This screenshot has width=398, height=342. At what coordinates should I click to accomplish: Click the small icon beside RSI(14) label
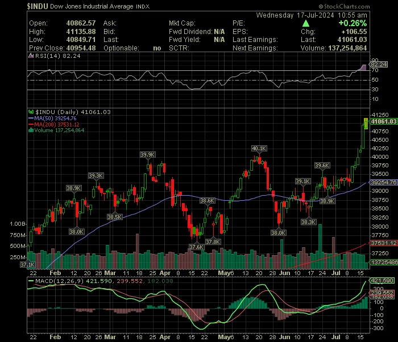click(31, 56)
